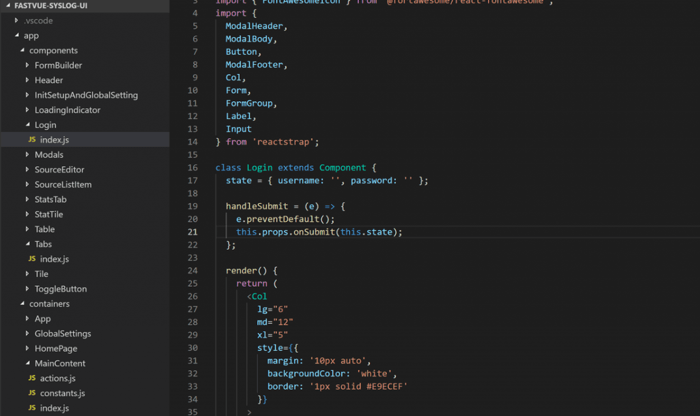This screenshot has width=700, height=416.
Task: Click the username key in state
Action: (x=298, y=181)
